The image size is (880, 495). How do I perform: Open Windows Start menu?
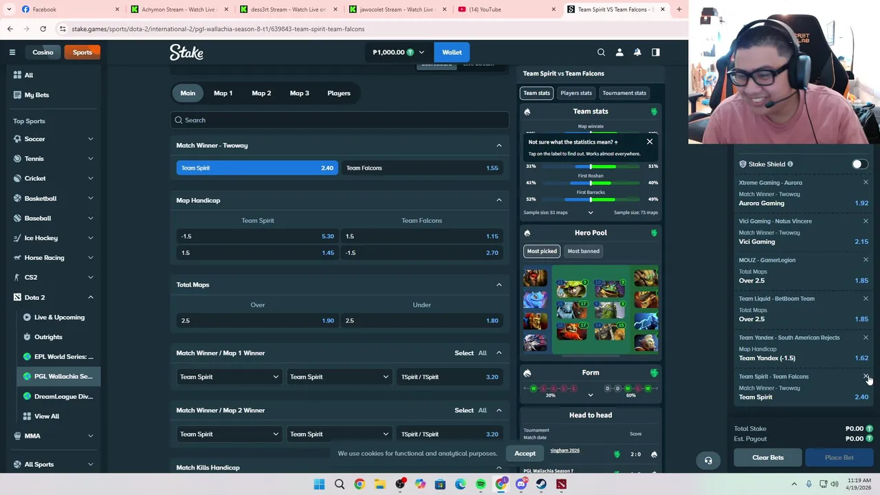pos(319,485)
